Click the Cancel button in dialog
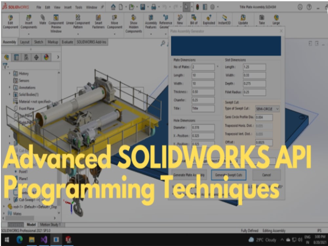This screenshot has height=246, width=328. 266,175
